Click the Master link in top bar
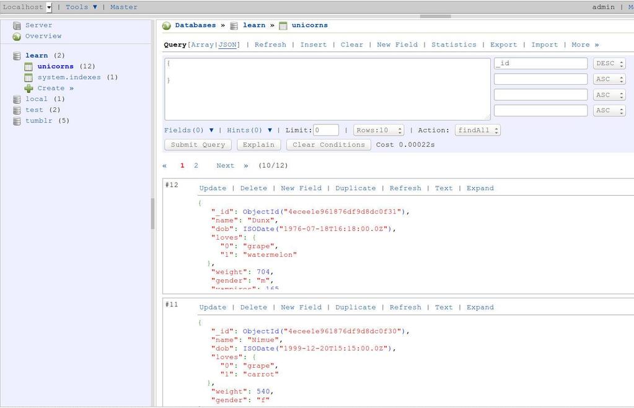 (124, 7)
